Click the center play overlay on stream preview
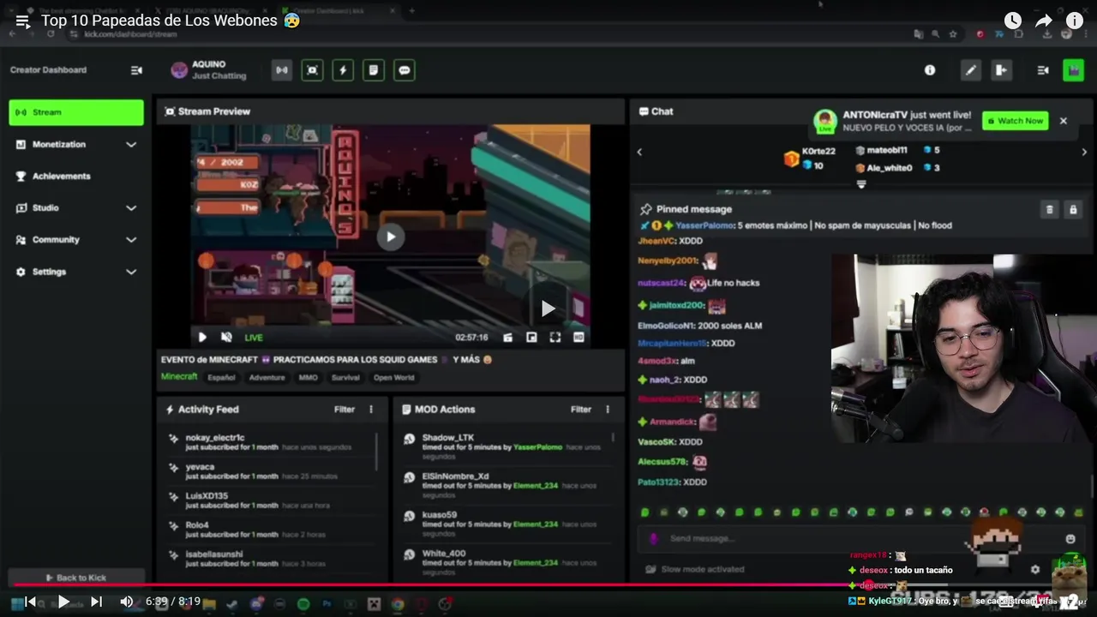The width and height of the screenshot is (1097, 617). pos(390,237)
